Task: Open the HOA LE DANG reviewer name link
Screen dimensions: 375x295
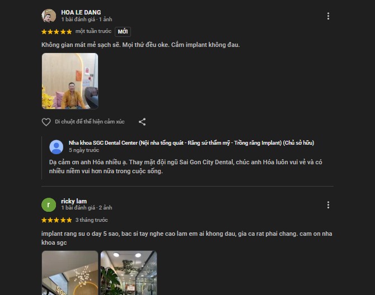Action: coord(81,12)
